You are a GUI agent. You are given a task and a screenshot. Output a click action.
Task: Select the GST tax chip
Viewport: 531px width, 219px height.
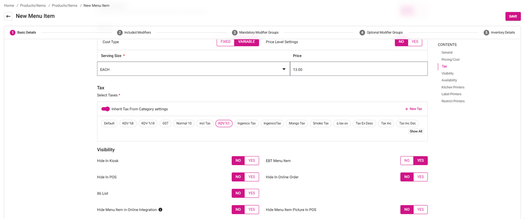[165, 123]
